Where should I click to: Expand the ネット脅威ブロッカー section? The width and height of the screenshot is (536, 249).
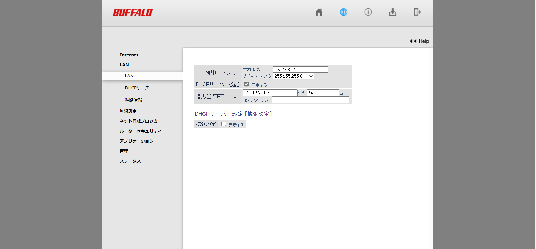141,121
